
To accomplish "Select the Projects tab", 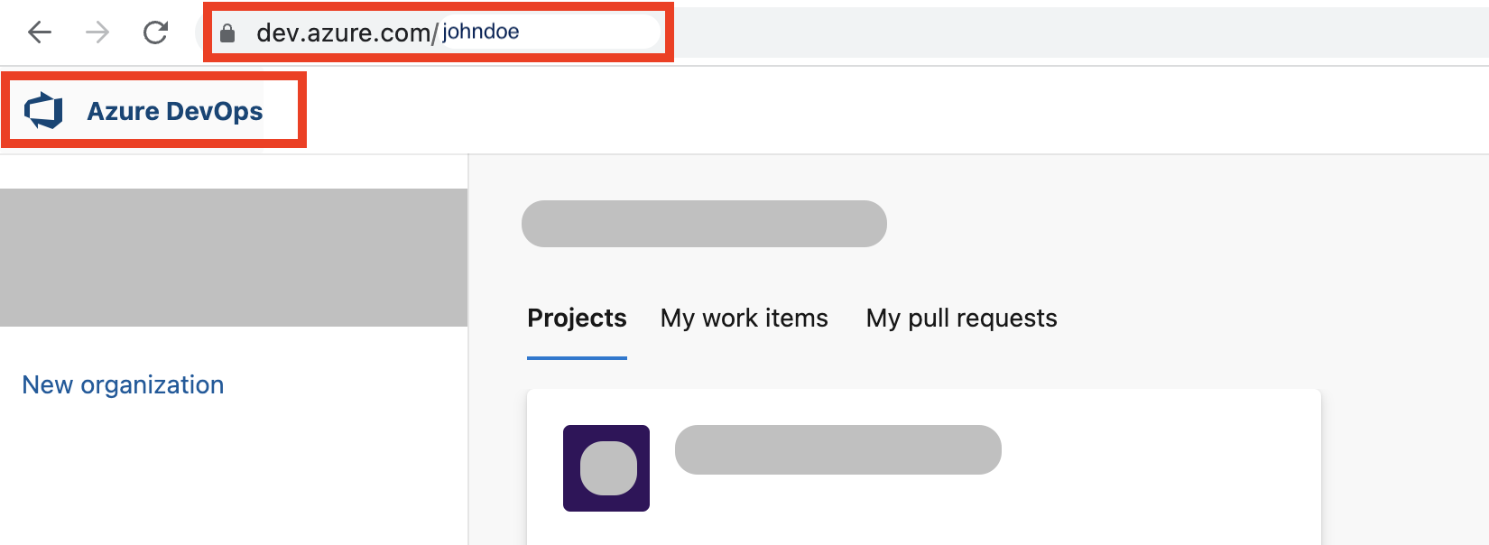I will pyautogui.click(x=577, y=319).
